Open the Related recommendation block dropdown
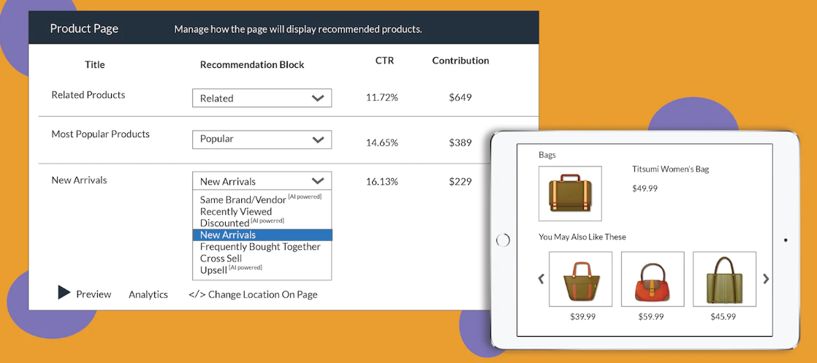817x363 pixels. point(262,98)
